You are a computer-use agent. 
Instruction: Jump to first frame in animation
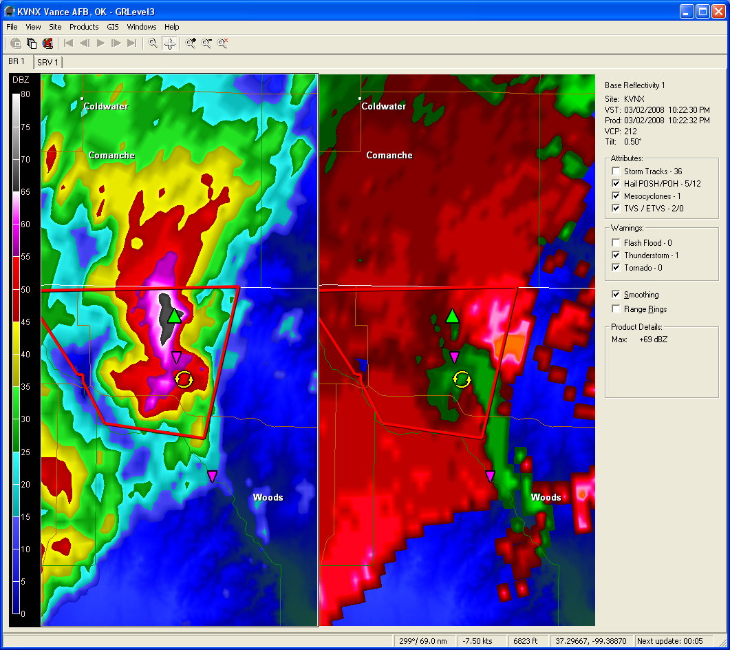68,43
